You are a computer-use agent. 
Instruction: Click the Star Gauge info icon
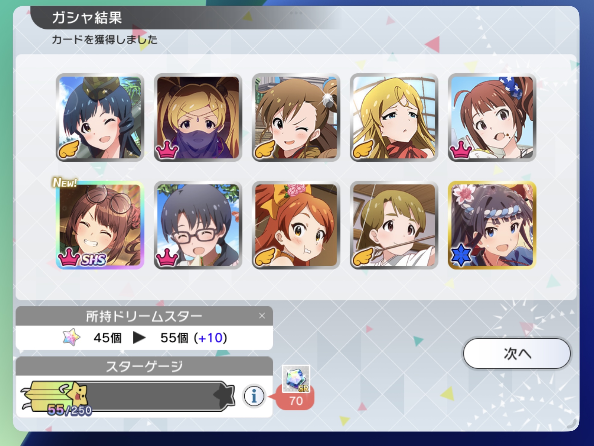click(x=254, y=396)
